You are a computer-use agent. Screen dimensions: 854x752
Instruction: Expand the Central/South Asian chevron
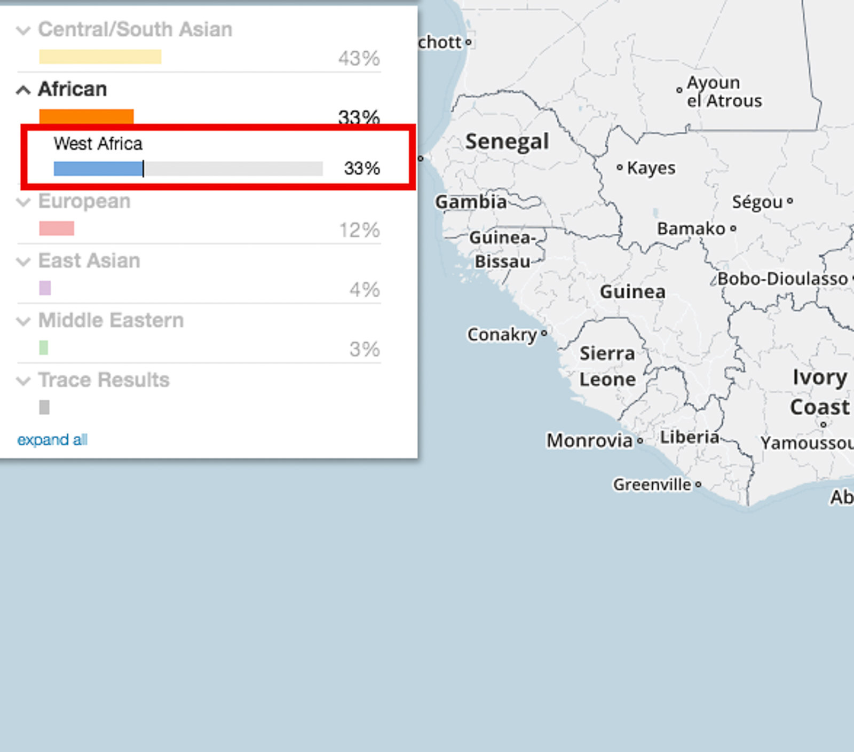[x=23, y=30]
